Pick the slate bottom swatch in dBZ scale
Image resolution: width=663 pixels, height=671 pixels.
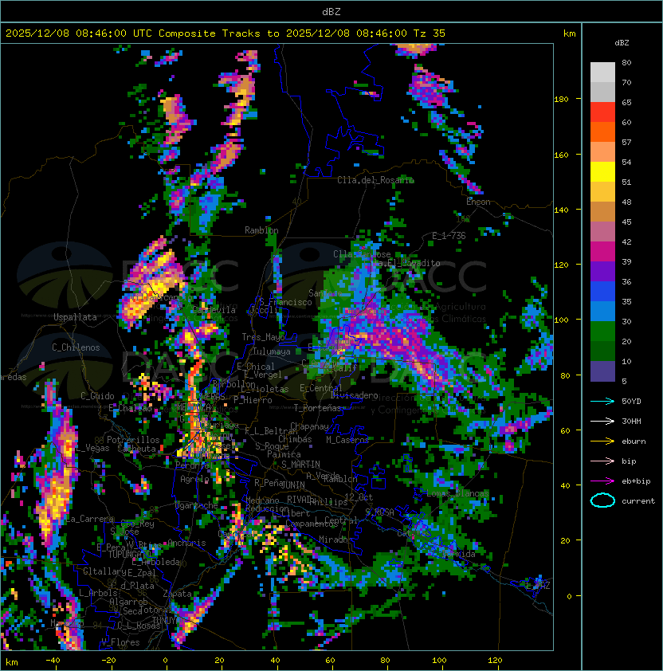pos(602,371)
